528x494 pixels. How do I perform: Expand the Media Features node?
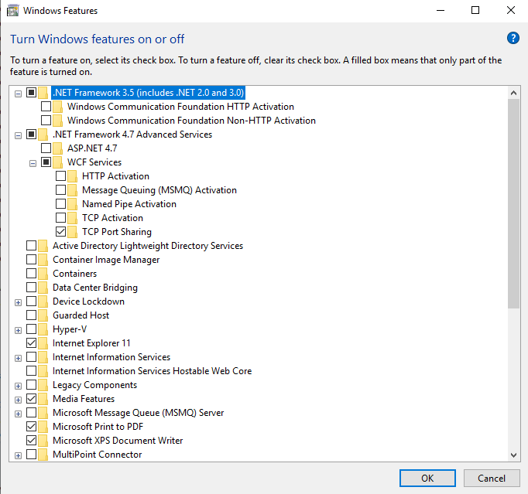coord(18,400)
